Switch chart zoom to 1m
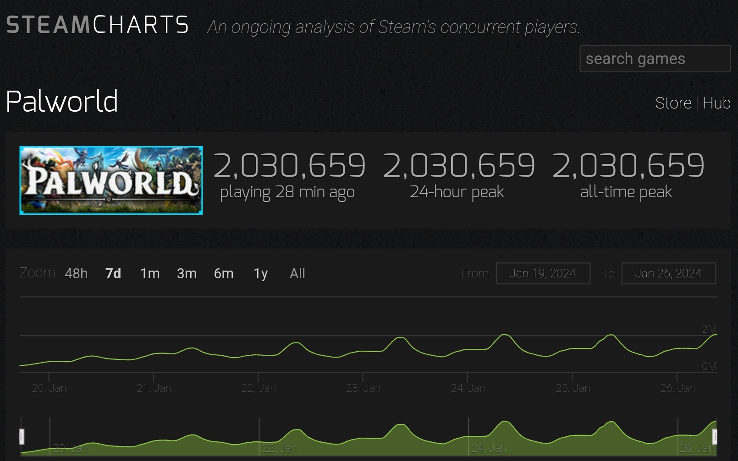Screen dimensions: 738x461 [150, 273]
